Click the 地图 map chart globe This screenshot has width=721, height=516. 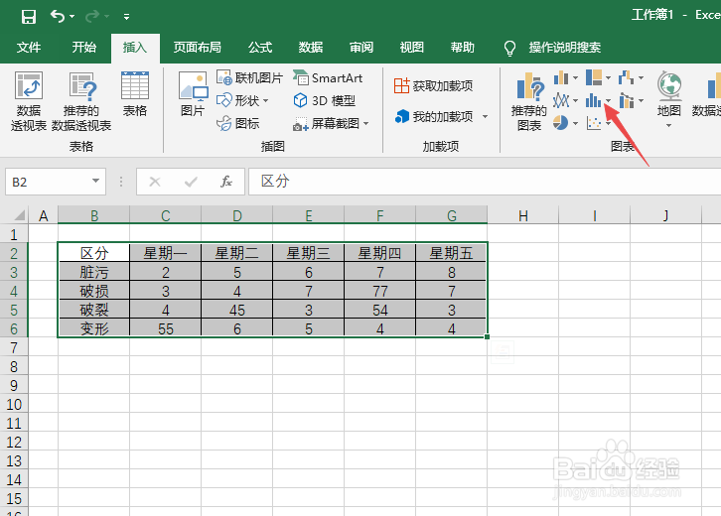pyautogui.click(x=669, y=86)
